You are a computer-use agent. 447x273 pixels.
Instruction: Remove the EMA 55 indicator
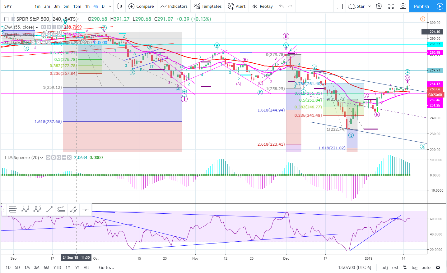59,27
